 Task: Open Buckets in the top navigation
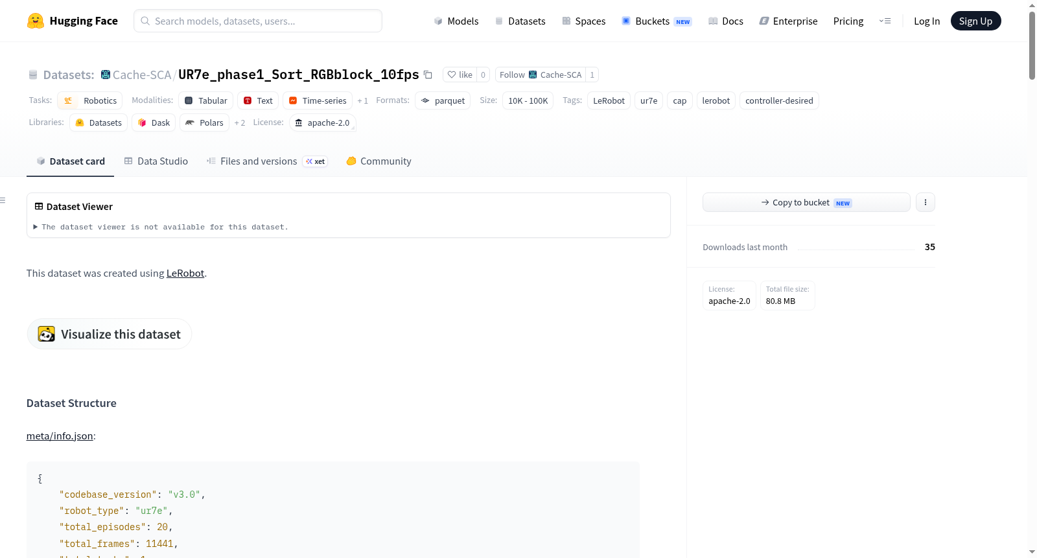[657, 21]
